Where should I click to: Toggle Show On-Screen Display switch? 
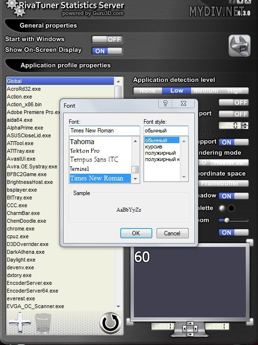coord(107,51)
